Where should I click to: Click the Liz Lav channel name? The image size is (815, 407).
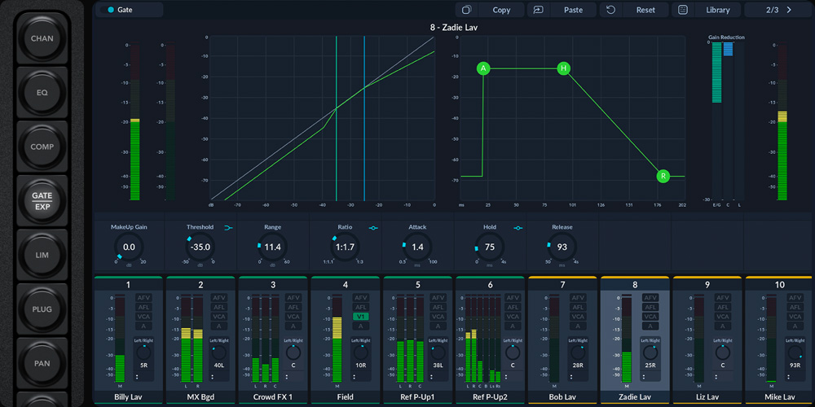(707, 397)
